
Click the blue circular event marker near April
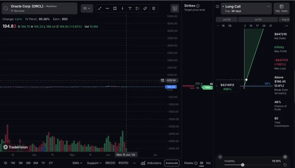coord(43,149)
